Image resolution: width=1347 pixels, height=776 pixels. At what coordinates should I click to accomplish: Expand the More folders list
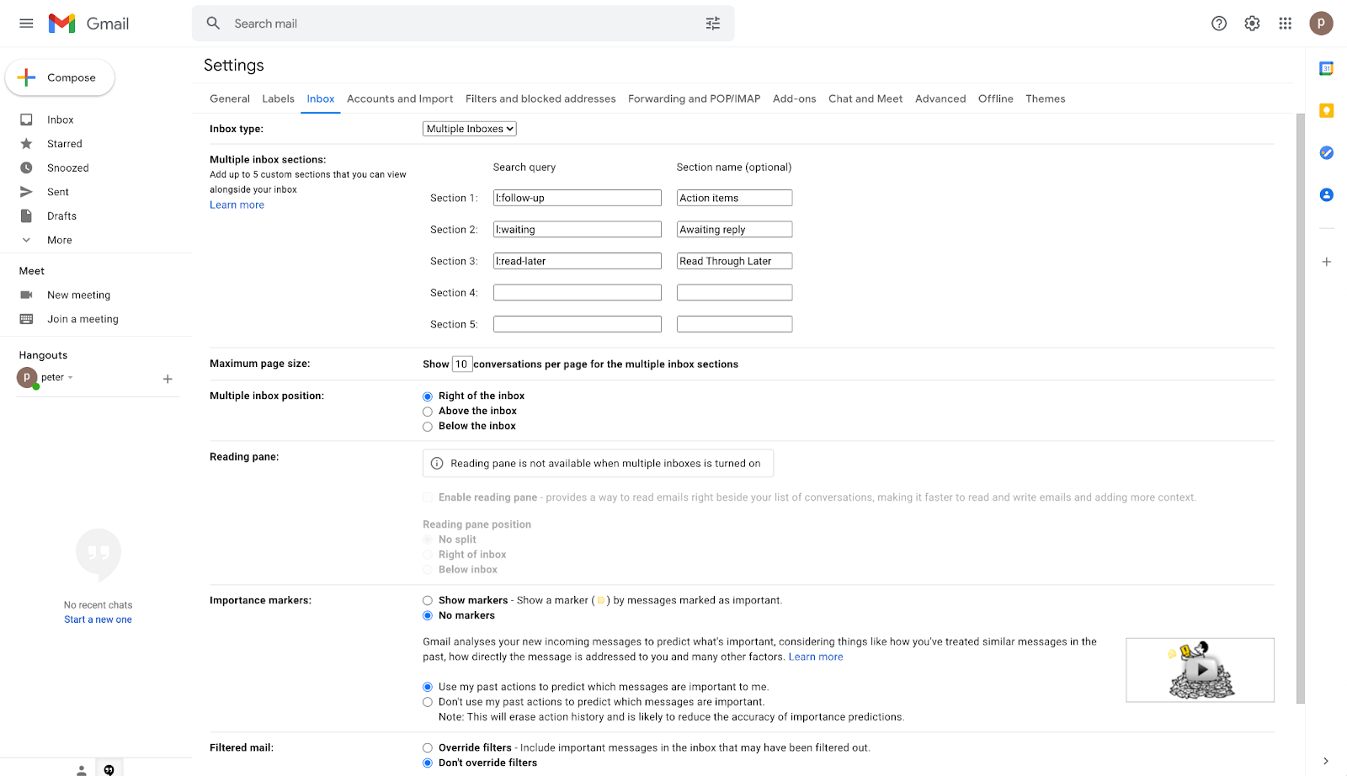click(59, 240)
